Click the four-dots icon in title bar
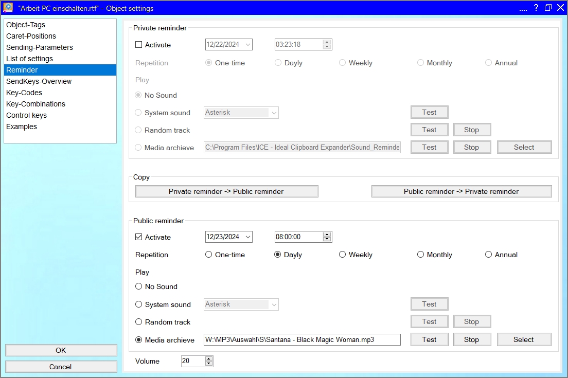Image resolution: width=568 pixels, height=378 pixels. click(523, 9)
